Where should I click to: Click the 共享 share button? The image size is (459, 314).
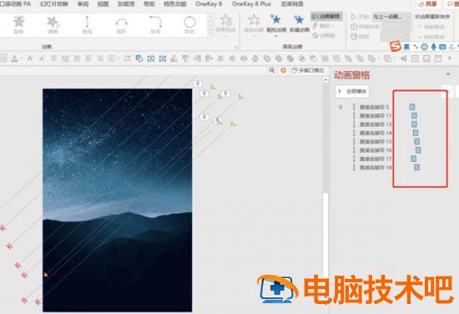427,4
